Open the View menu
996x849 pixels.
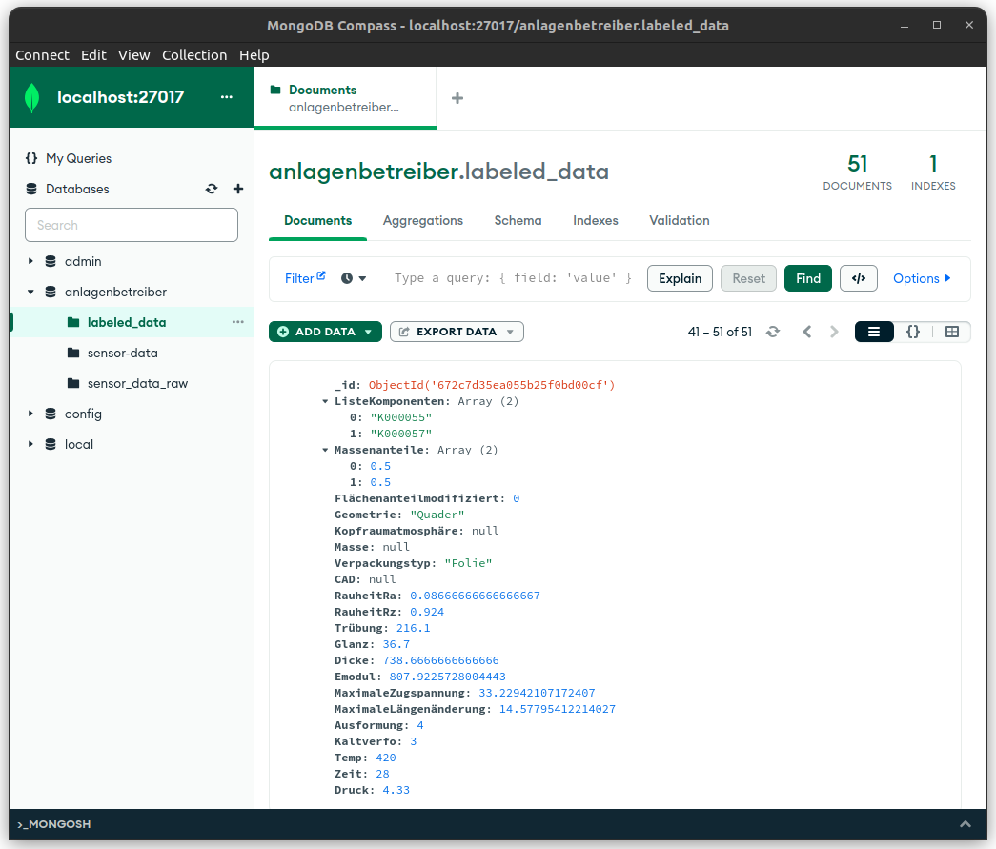click(134, 55)
